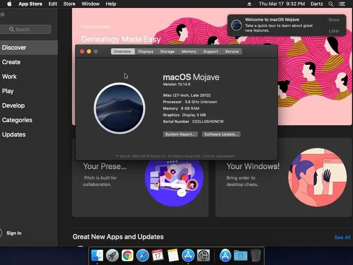Click the App Store Search field
The height and width of the screenshot is (265, 353).
tap(25, 29)
